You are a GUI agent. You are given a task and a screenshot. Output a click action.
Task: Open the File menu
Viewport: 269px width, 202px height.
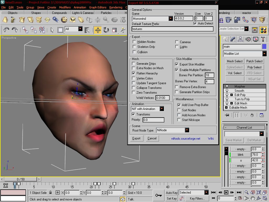tap(3, 7)
